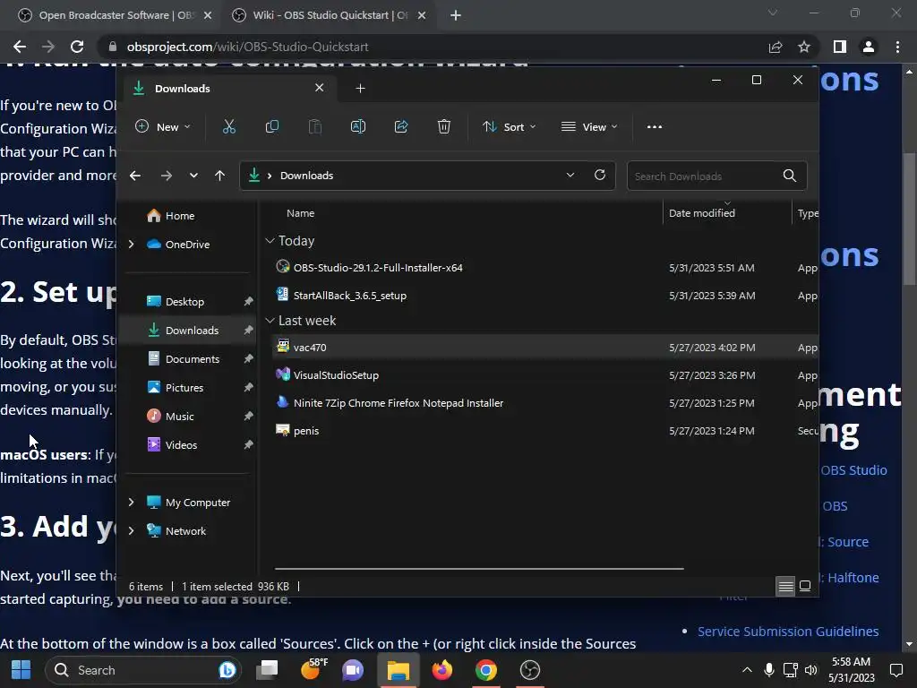Click the horizontal scrollbar in file list
The width and height of the screenshot is (917, 688).
(x=479, y=568)
